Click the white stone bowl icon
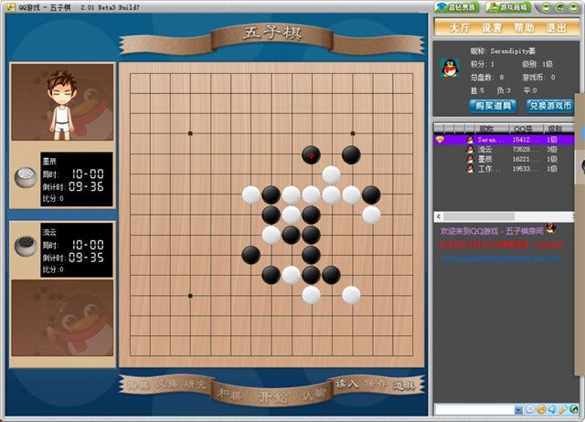This screenshot has height=422, width=585. 26,177
